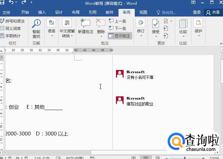Image resolution: width=223 pixels, height=159 pixels.
Task: Click the text 其他 in the document
Action: [40, 107]
